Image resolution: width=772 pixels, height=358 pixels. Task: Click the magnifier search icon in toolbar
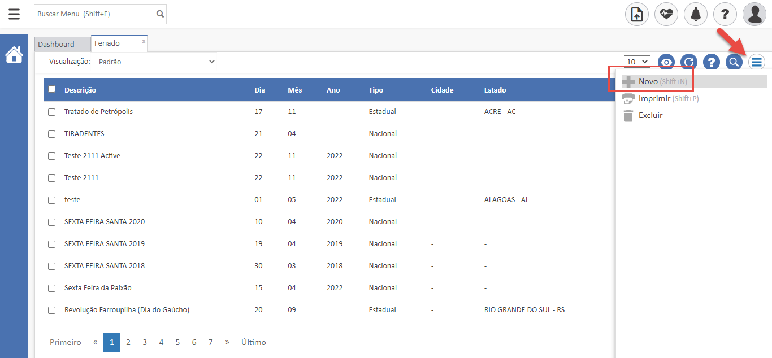[734, 62]
